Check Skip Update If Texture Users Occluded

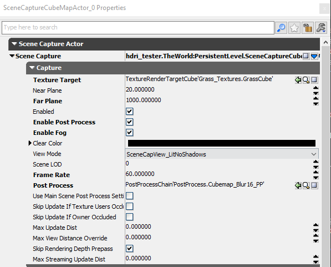pyautogui.click(x=129, y=206)
